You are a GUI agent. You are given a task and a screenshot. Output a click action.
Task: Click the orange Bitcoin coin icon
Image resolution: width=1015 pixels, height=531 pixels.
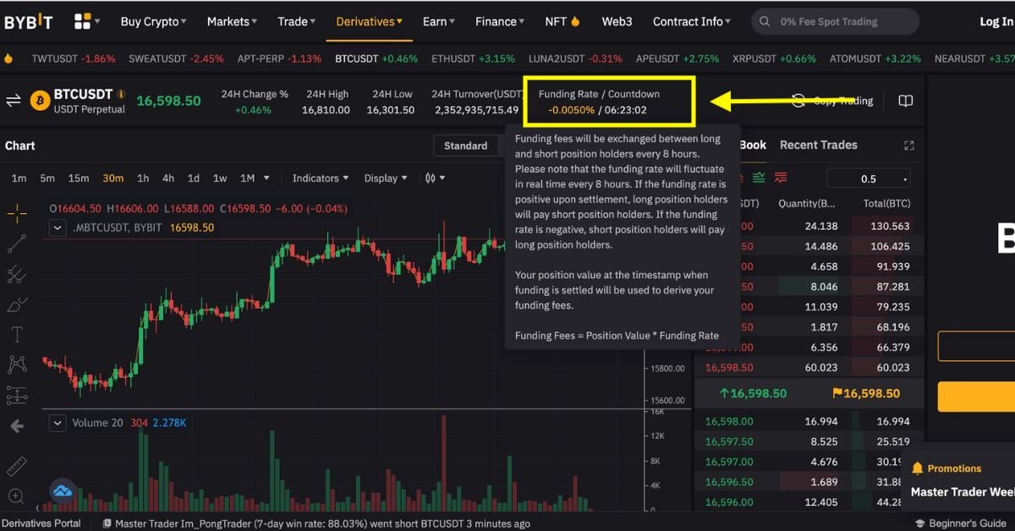(x=40, y=101)
